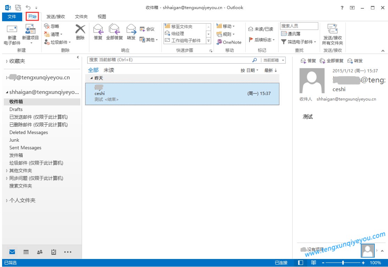Switch to Calendar view icon
This screenshot has height=267, width=388.
click(26, 252)
